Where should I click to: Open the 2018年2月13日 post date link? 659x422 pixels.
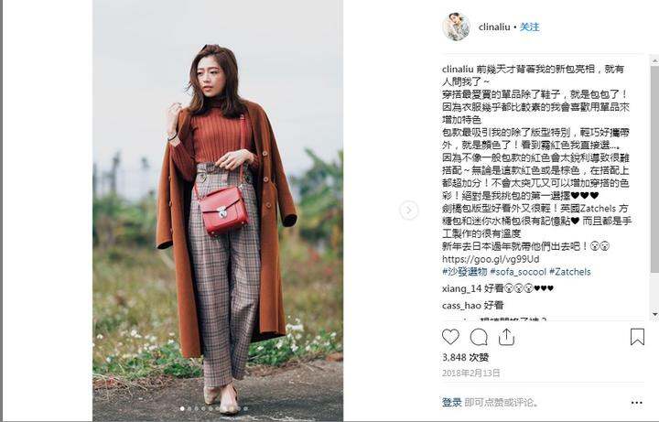click(x=470, y=373)
